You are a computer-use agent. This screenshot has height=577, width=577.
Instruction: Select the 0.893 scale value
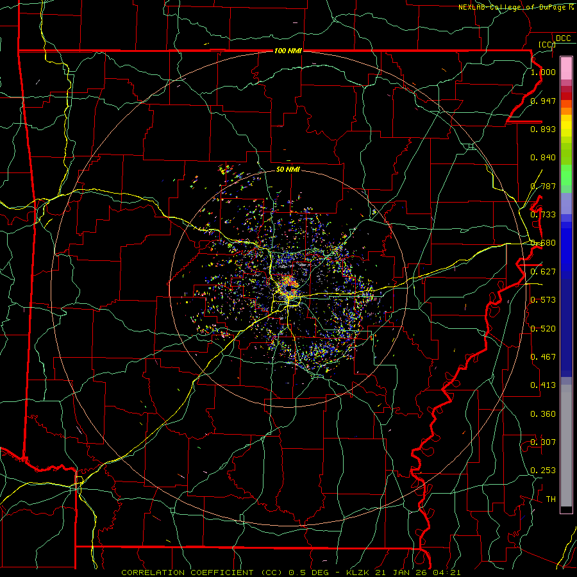click(x=543, y=129)
